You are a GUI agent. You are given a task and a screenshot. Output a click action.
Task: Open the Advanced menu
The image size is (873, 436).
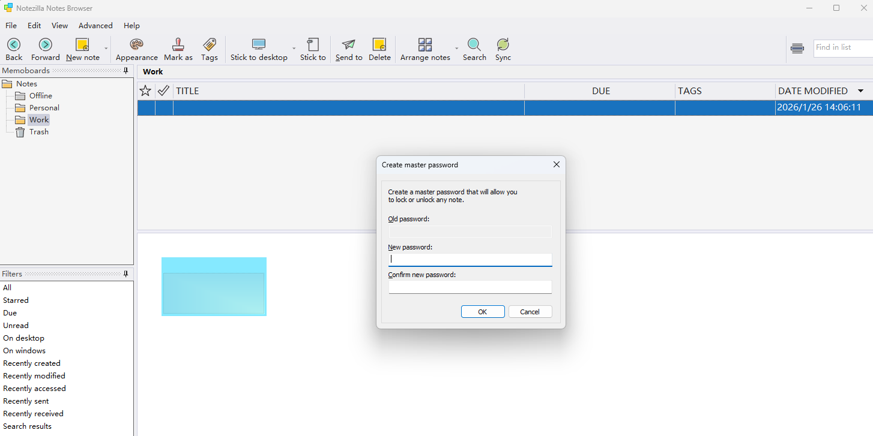click(x=95, y=26)
